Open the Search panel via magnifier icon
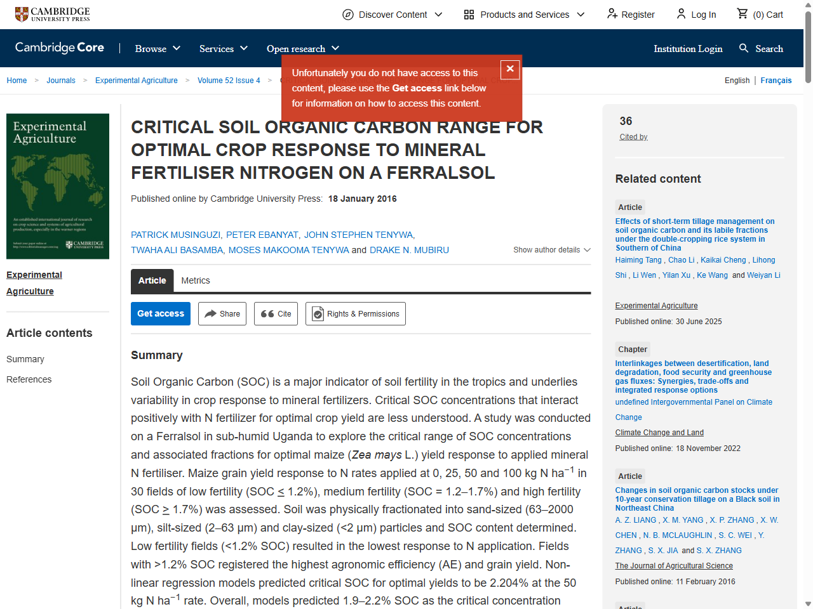 743,48
